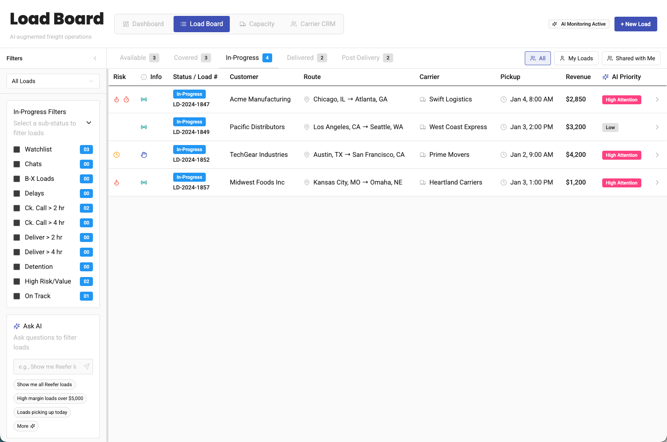This screenshot has height=442, width=667.
Task: Click live tracking icon on Pacific Distributors row
Action: [x=144, y=127]
